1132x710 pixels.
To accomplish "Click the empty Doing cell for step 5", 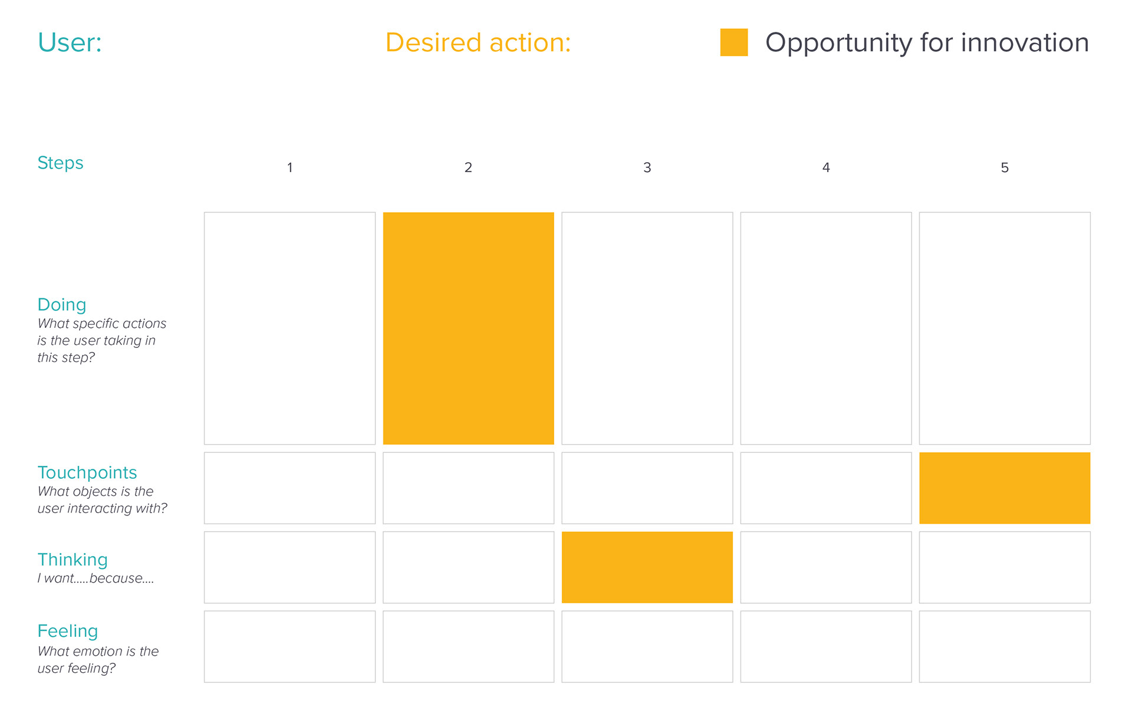I will tap(1005, 328).
